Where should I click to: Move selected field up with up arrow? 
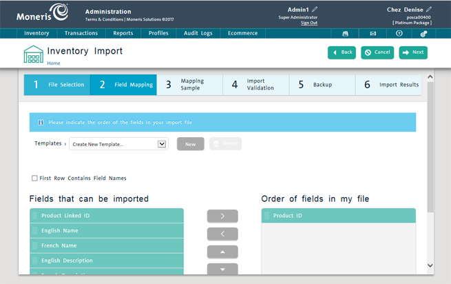click(x=222, y=252)
